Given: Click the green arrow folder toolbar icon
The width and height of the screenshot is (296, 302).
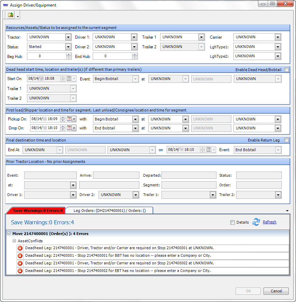Looking at the screenshot, I should pos(11,15).
